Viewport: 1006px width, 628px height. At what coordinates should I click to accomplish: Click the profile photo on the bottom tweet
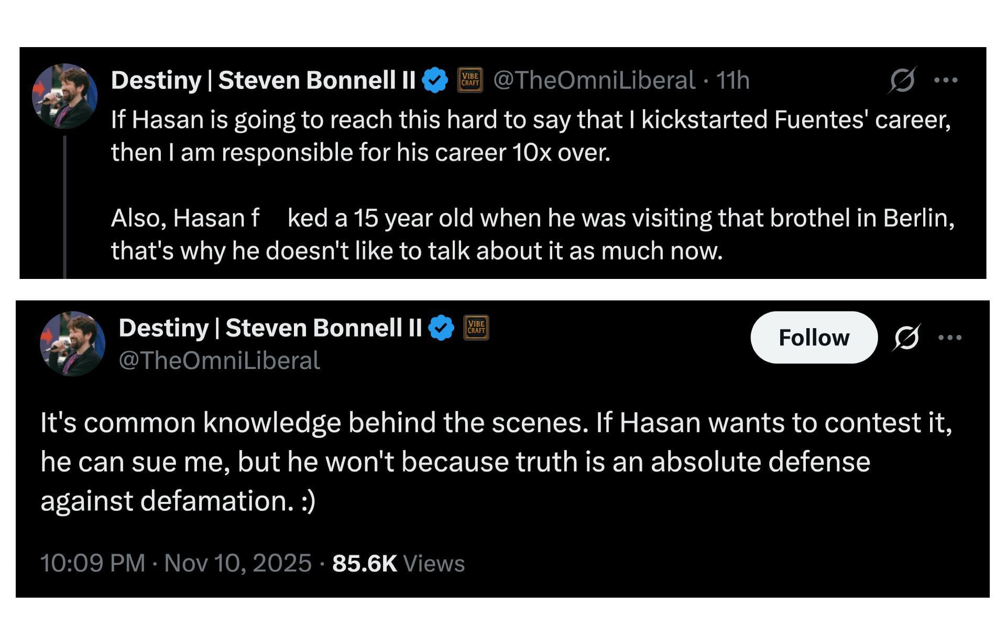click(72, 343)
